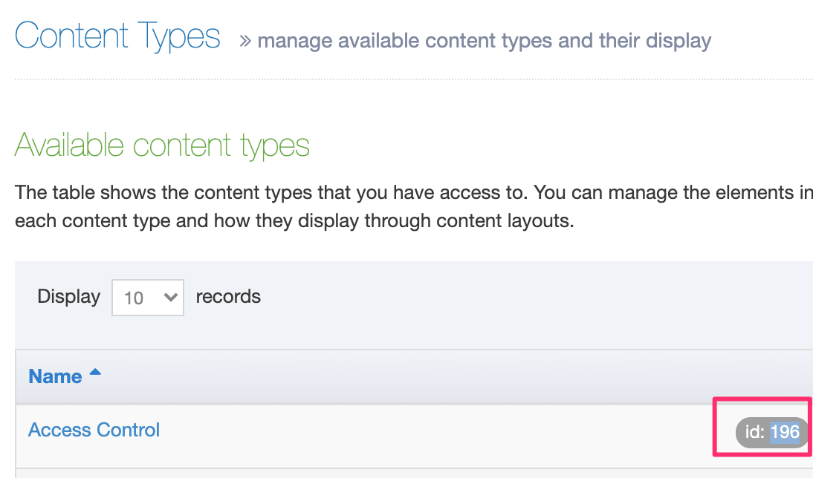The height and width of the screenshot is (478, 813).
Task: Click the Available content types heading
Action: click(x=162, y=145)
